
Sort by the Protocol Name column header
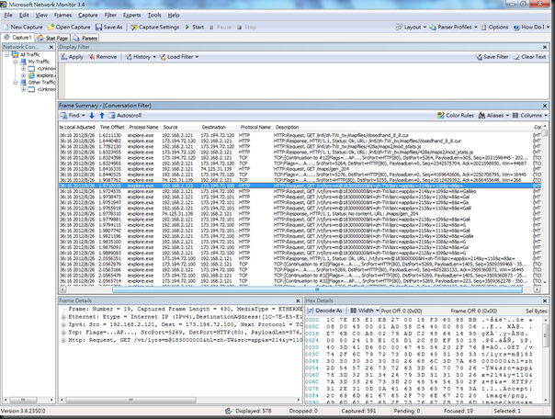click(x=255, y=127)
